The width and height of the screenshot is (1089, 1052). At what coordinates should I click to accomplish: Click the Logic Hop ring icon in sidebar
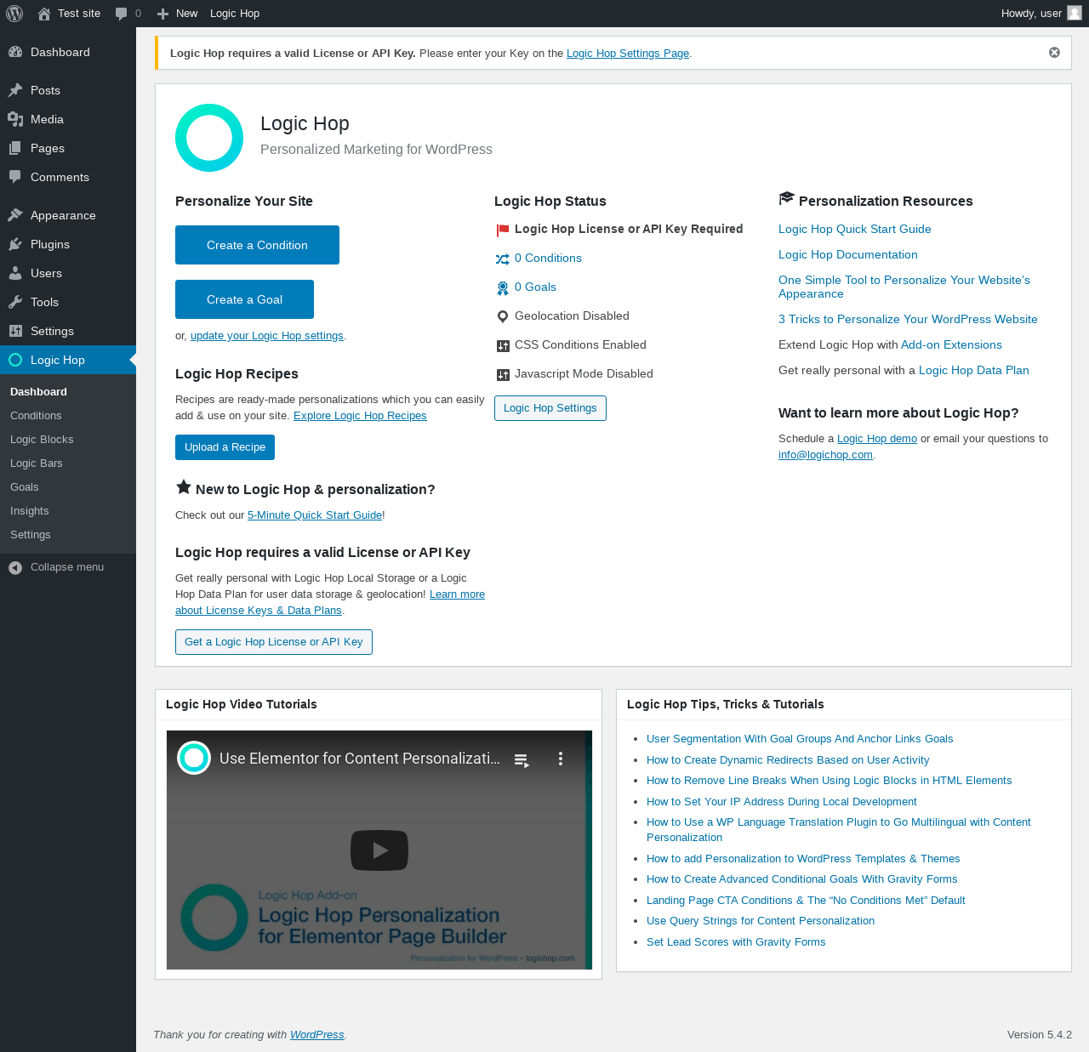tap(15, 360)
